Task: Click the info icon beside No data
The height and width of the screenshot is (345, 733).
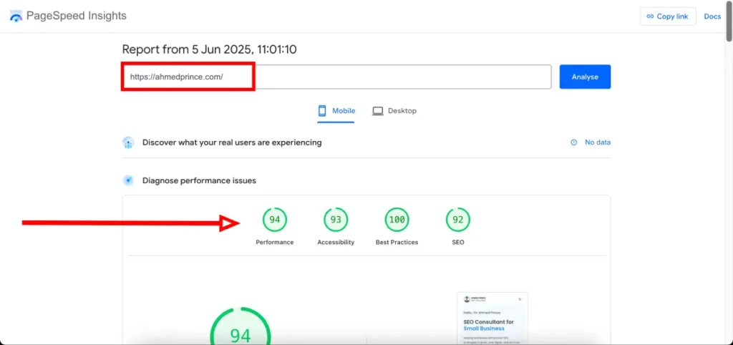Action: (x=573, y=142)
